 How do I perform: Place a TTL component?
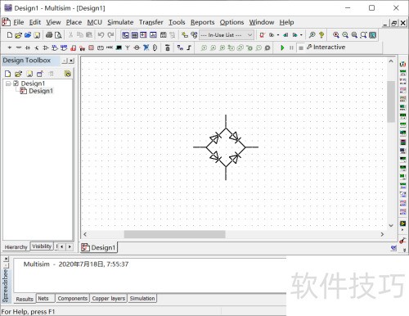(x=55, y=47)
